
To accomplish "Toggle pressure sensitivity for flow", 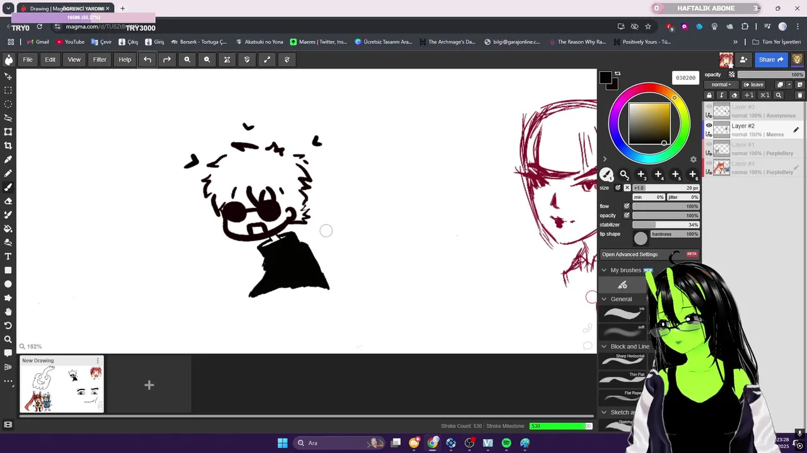I will point(627,206).
